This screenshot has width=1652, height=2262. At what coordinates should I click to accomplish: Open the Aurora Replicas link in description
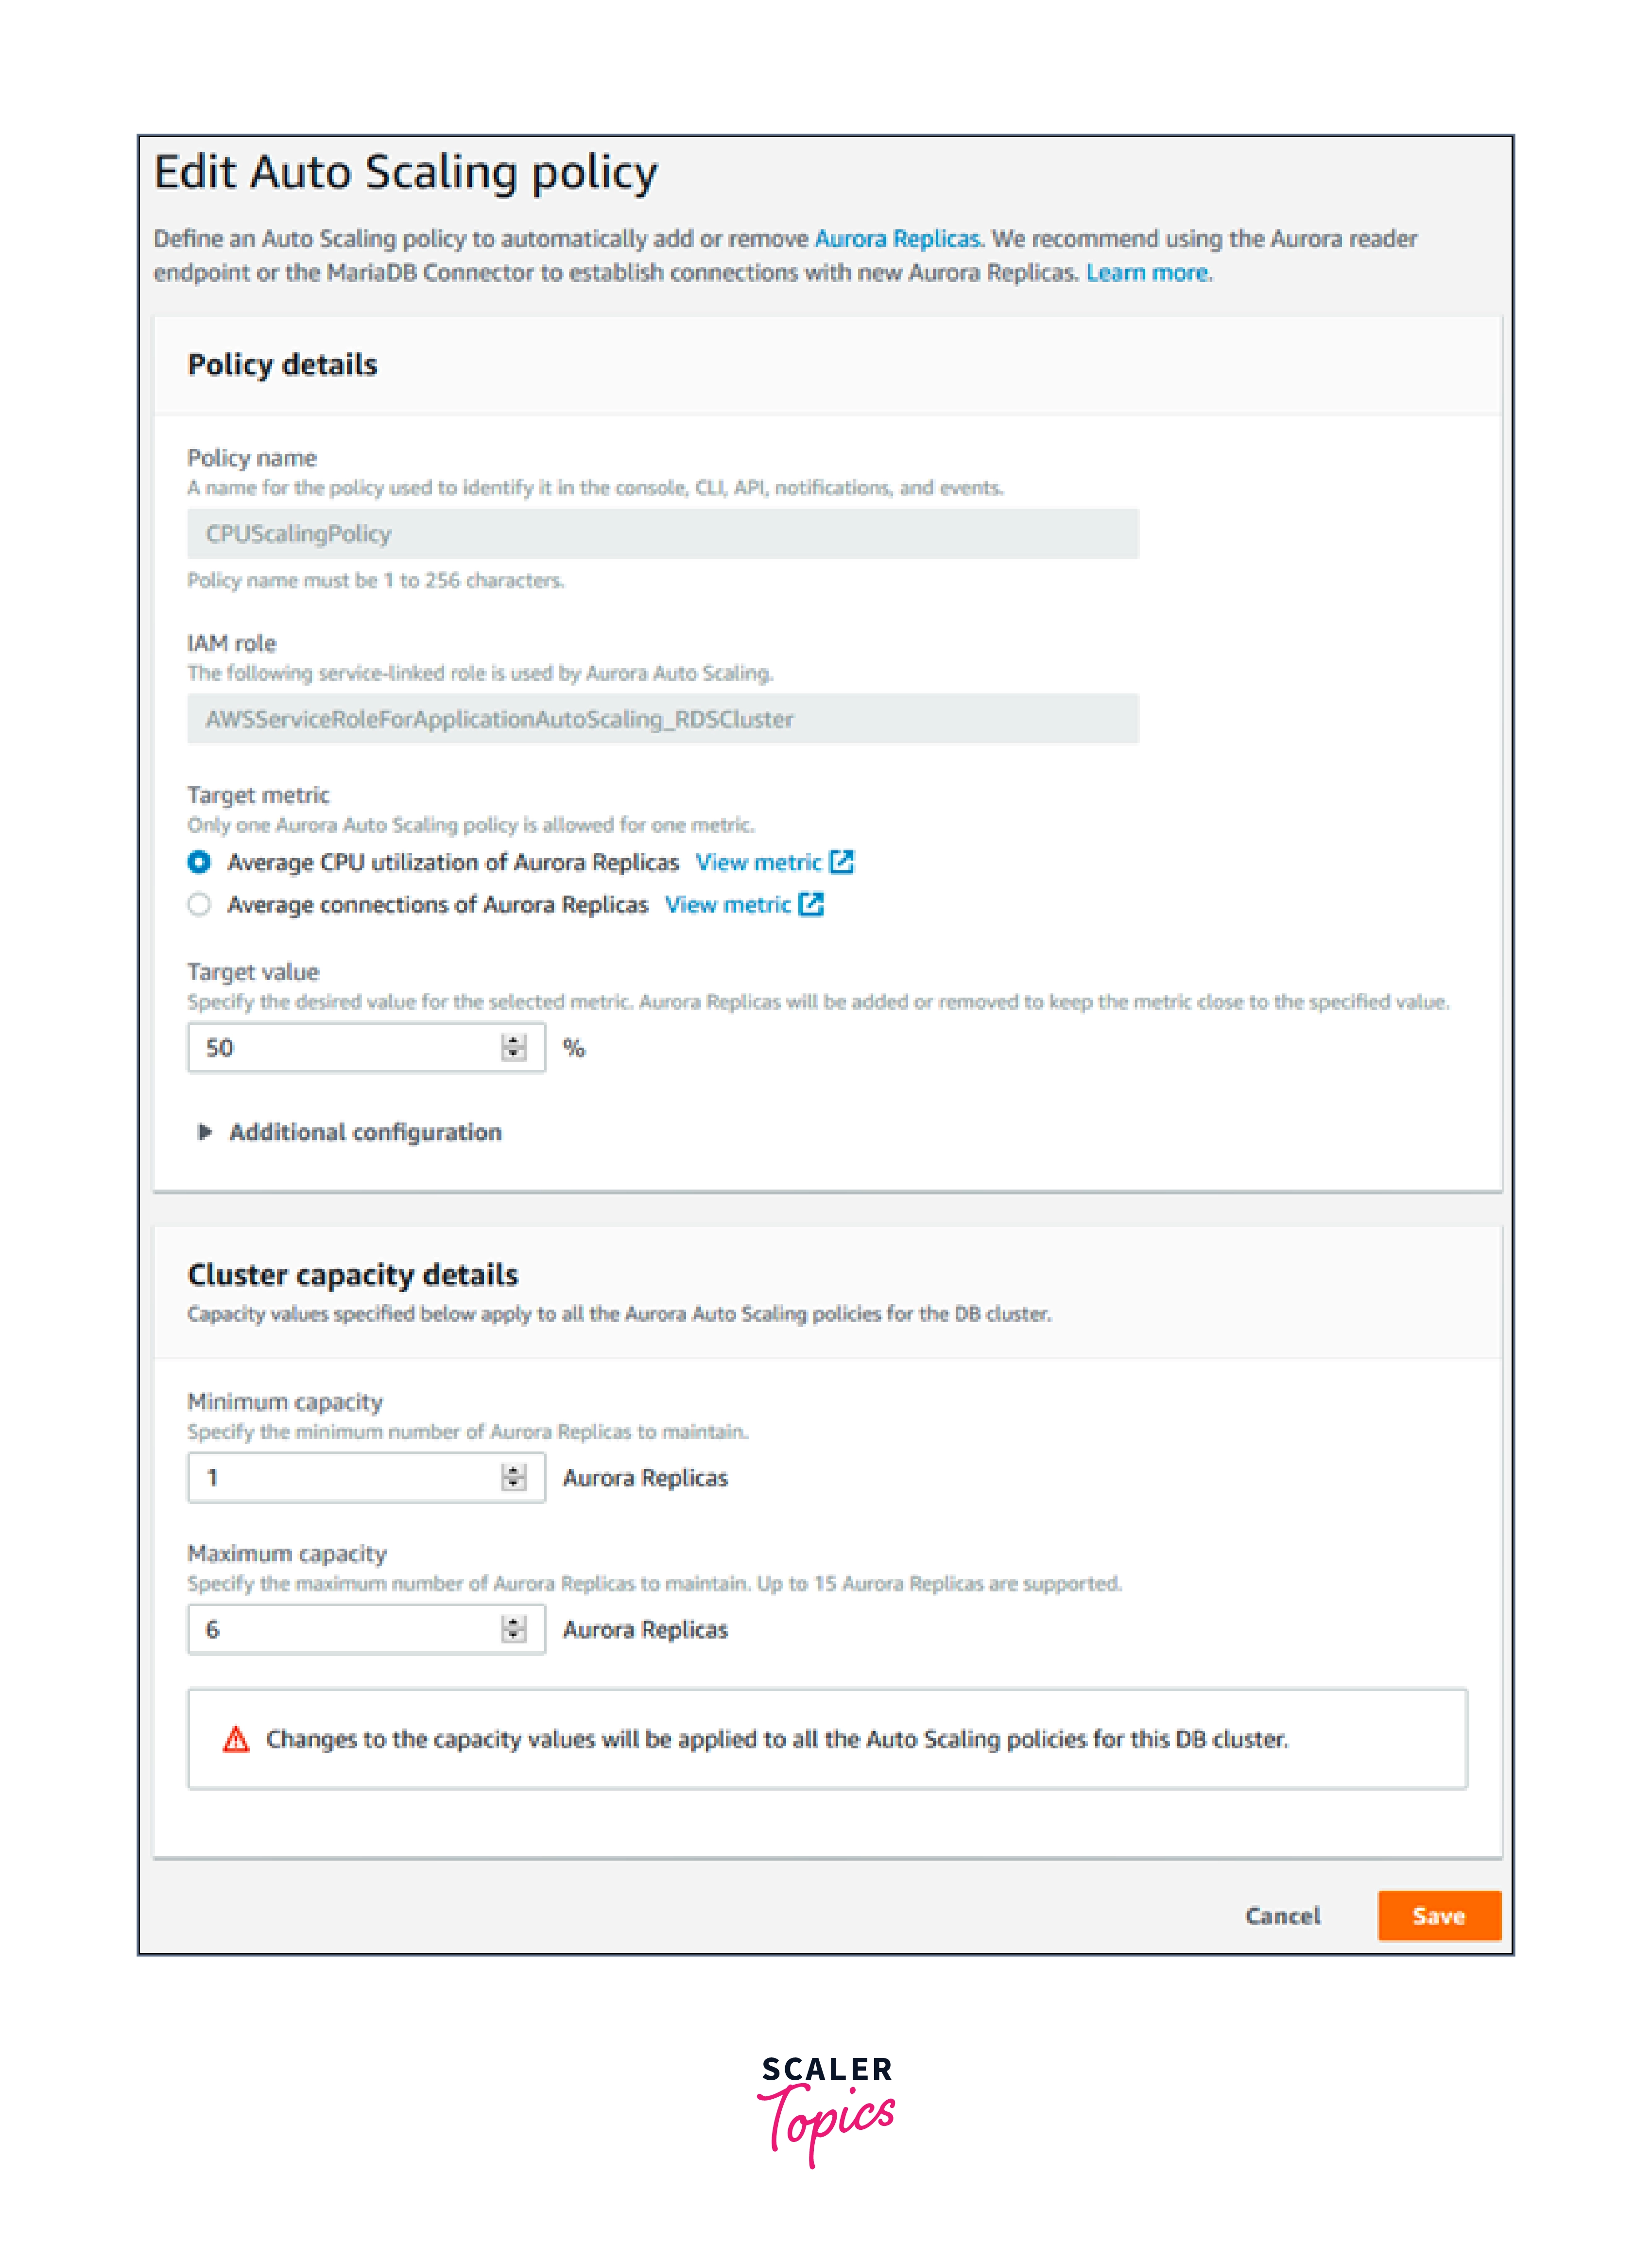tap(897, 239)
